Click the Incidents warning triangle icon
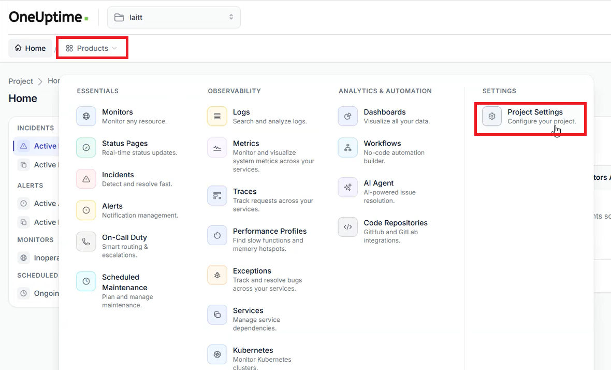This screenshot has width=611, height=370. coord(86,179)
